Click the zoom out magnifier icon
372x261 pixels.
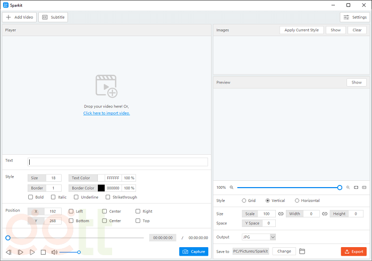[x=231, y=188]
